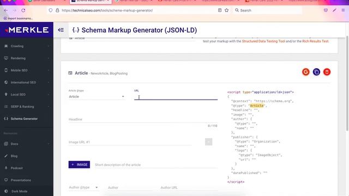349x196 pixels.
Task: Click the Podcast microphone icon
Action: click(6, 168)
